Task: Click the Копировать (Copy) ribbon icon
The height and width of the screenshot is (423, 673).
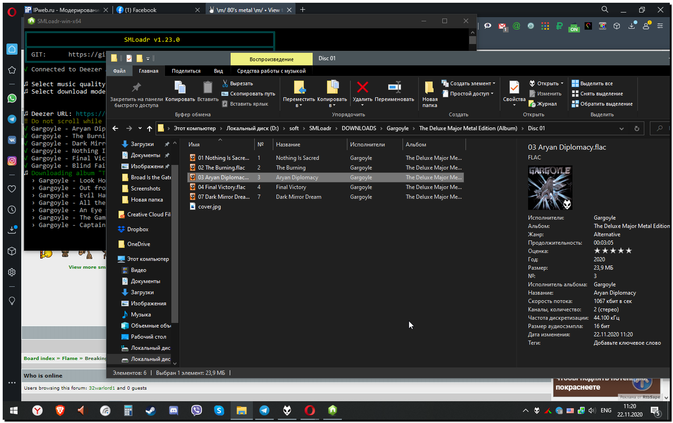Action: click(180, 91)
